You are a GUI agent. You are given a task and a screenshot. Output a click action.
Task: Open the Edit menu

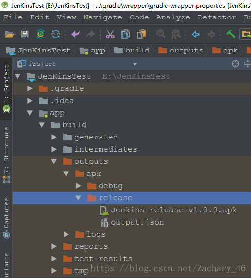point(39,17)
